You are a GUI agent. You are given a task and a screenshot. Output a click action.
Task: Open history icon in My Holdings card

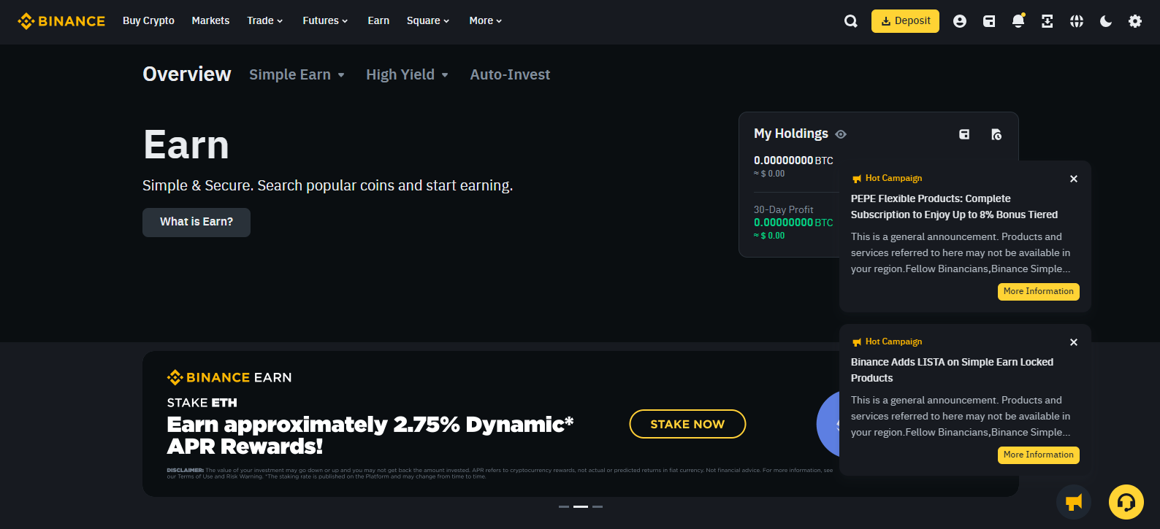point(996,134)
